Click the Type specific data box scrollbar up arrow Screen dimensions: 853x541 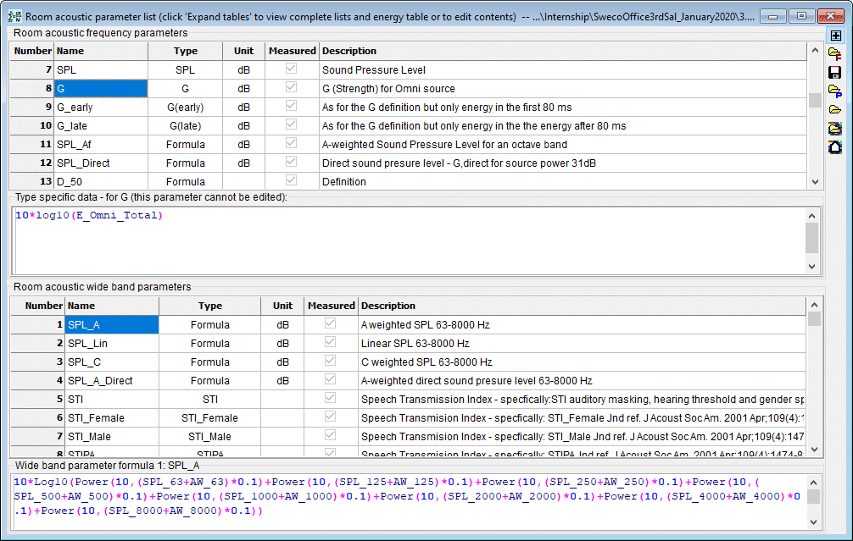812,216
